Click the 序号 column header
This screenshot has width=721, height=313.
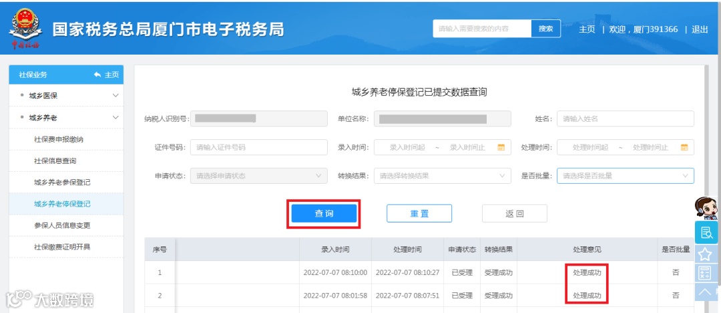click(x=160, y=250)
